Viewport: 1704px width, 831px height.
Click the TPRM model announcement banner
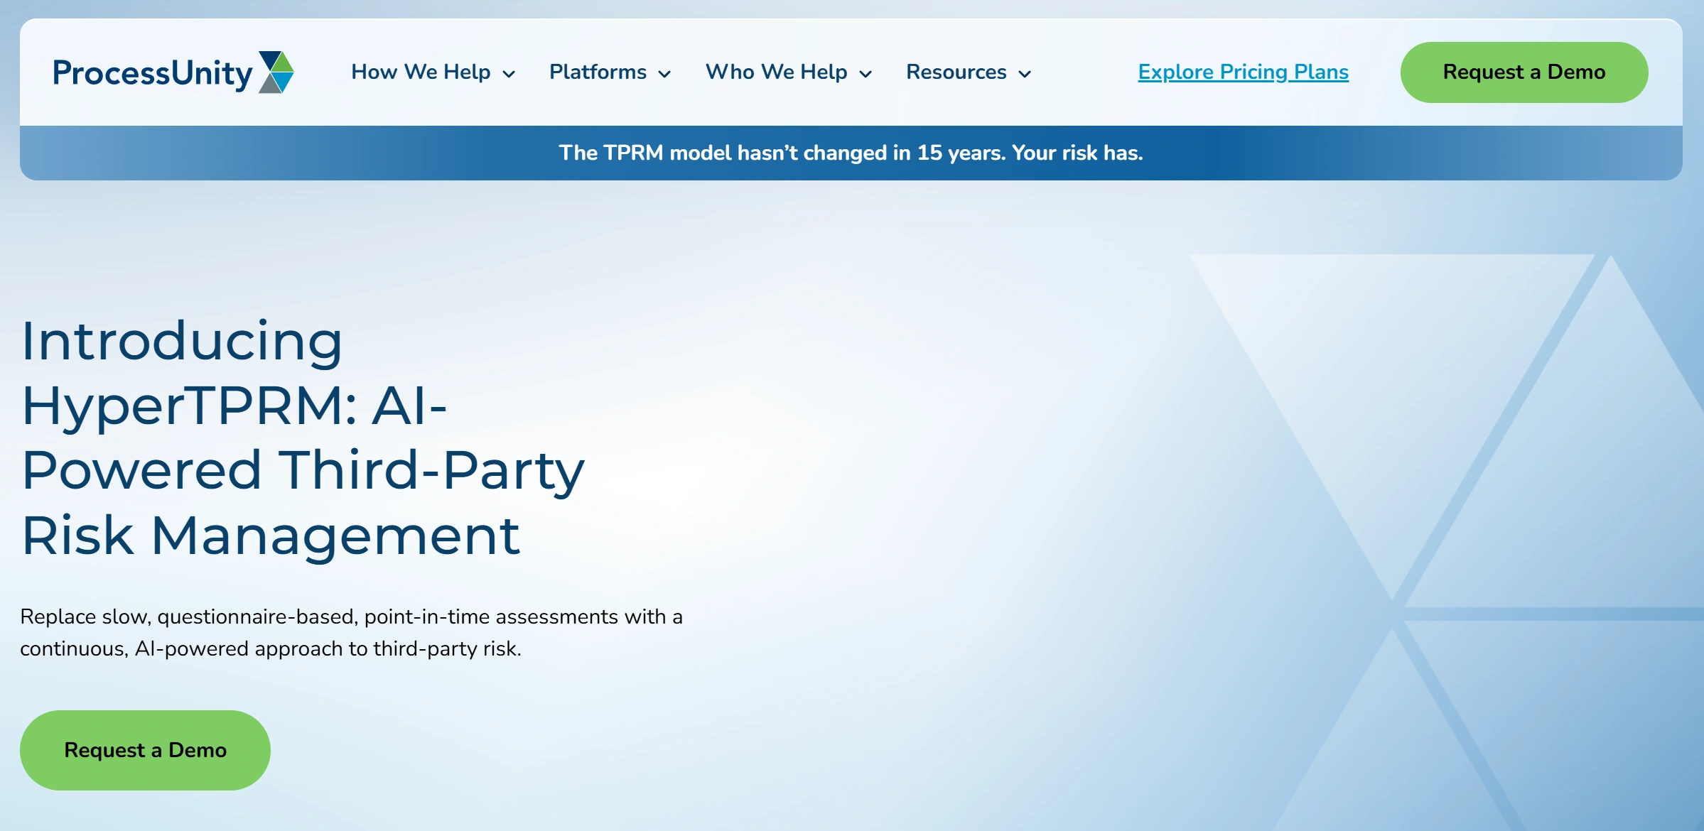(x=851, y=153)
